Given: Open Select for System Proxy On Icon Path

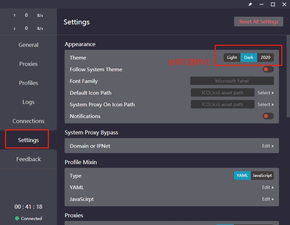Looking at the screenshot, I should (266, 105).
